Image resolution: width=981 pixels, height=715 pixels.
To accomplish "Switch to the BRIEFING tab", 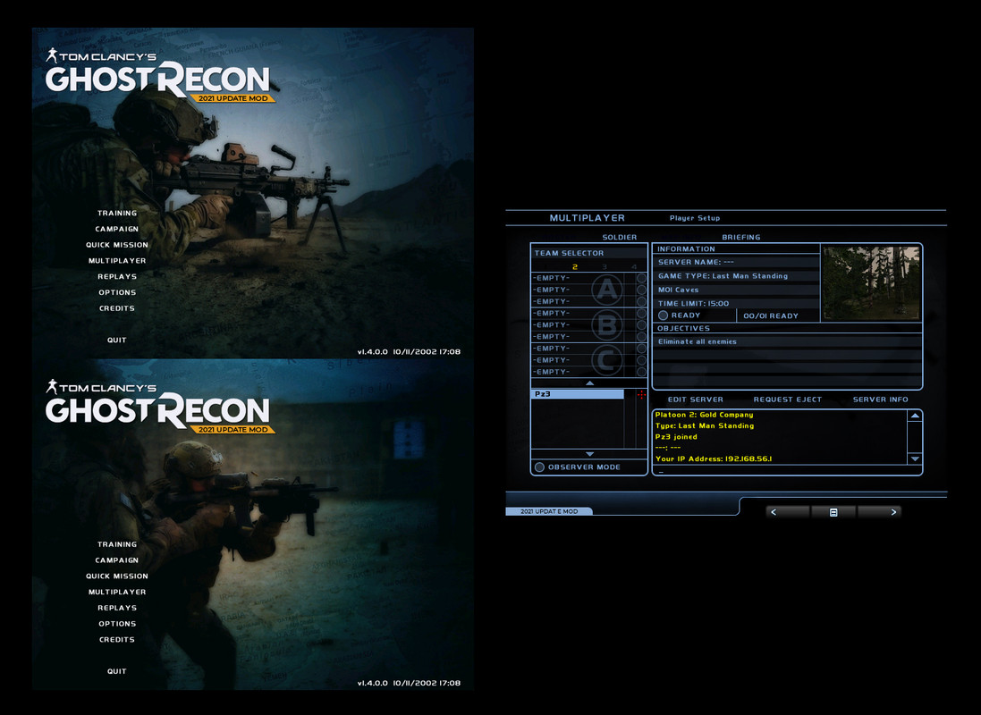I will 740,237.
